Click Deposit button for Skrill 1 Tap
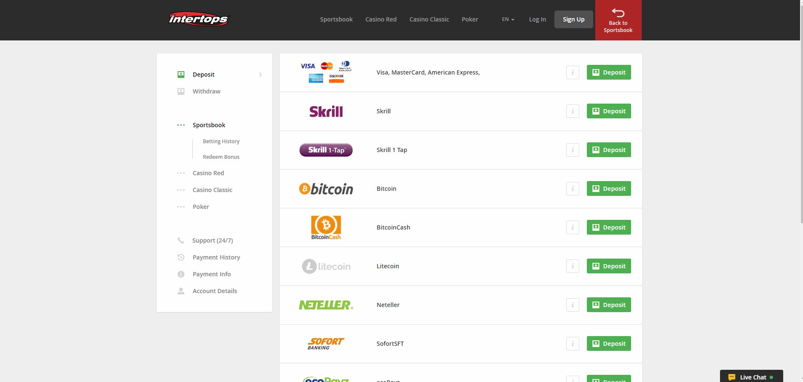 (609, 150)
